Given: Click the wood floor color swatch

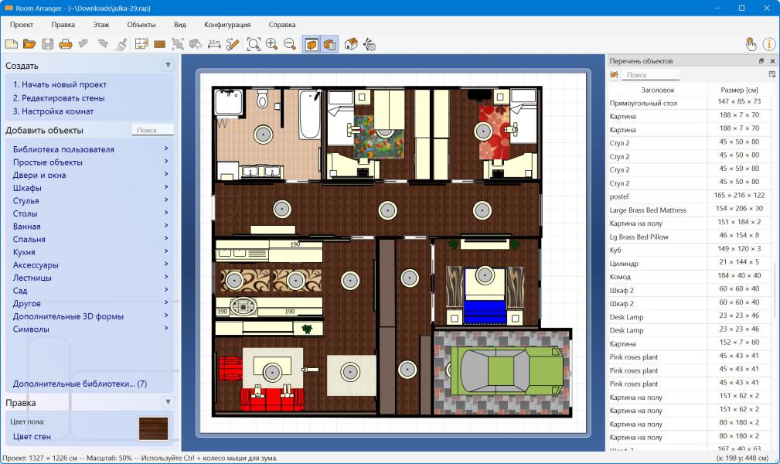Looking at the screenshot, I should point(153,428).
